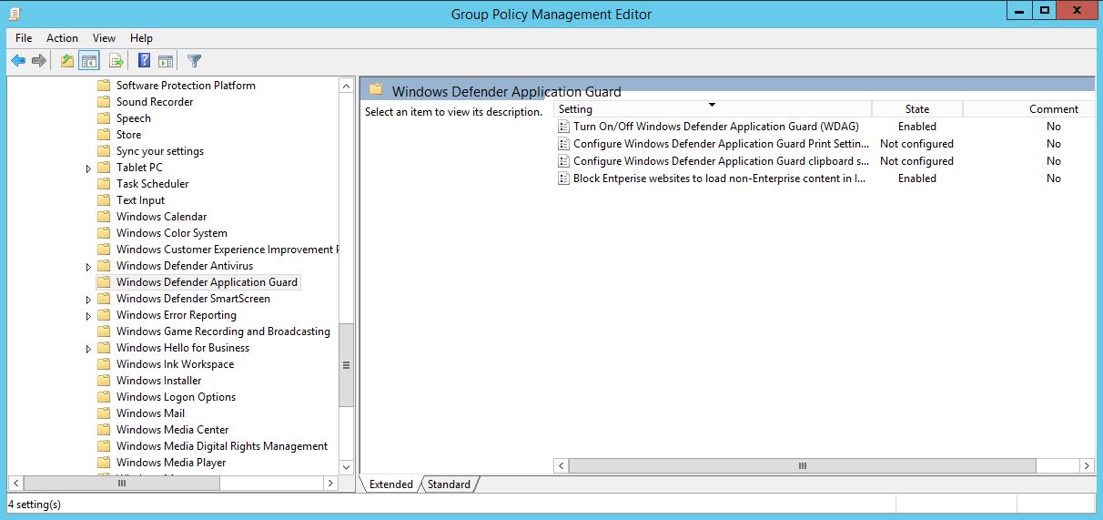Click tree pane vertical scrollbar up arrow

point(346,86)
